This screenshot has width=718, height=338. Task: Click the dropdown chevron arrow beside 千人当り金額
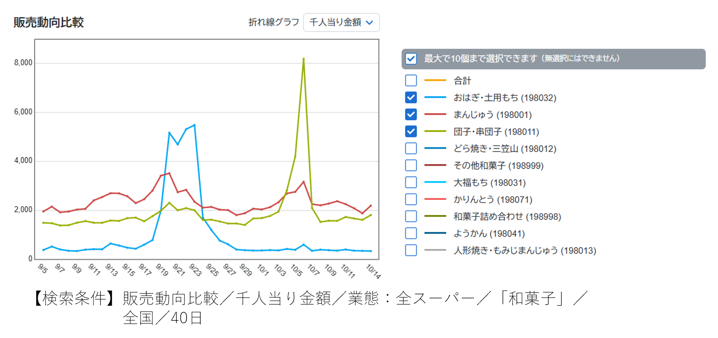370,23
